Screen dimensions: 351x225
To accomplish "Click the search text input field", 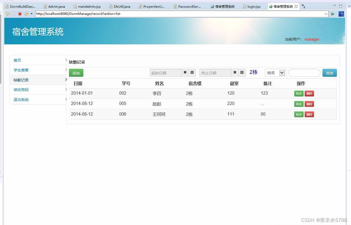I will tap(304, 73).
